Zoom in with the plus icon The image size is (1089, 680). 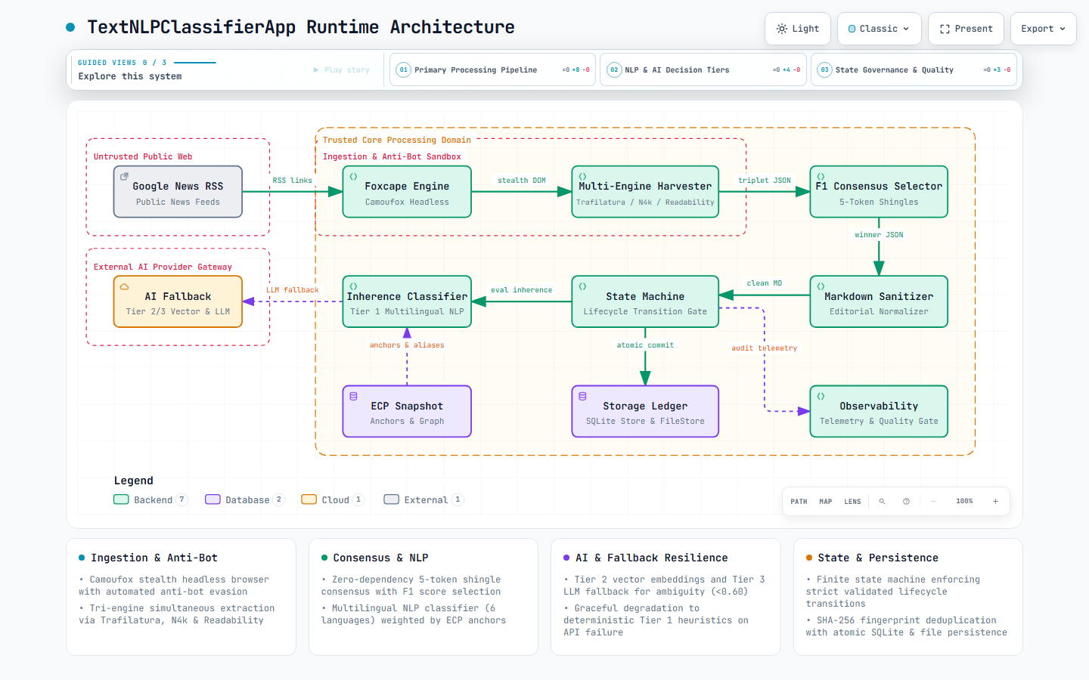995,502
